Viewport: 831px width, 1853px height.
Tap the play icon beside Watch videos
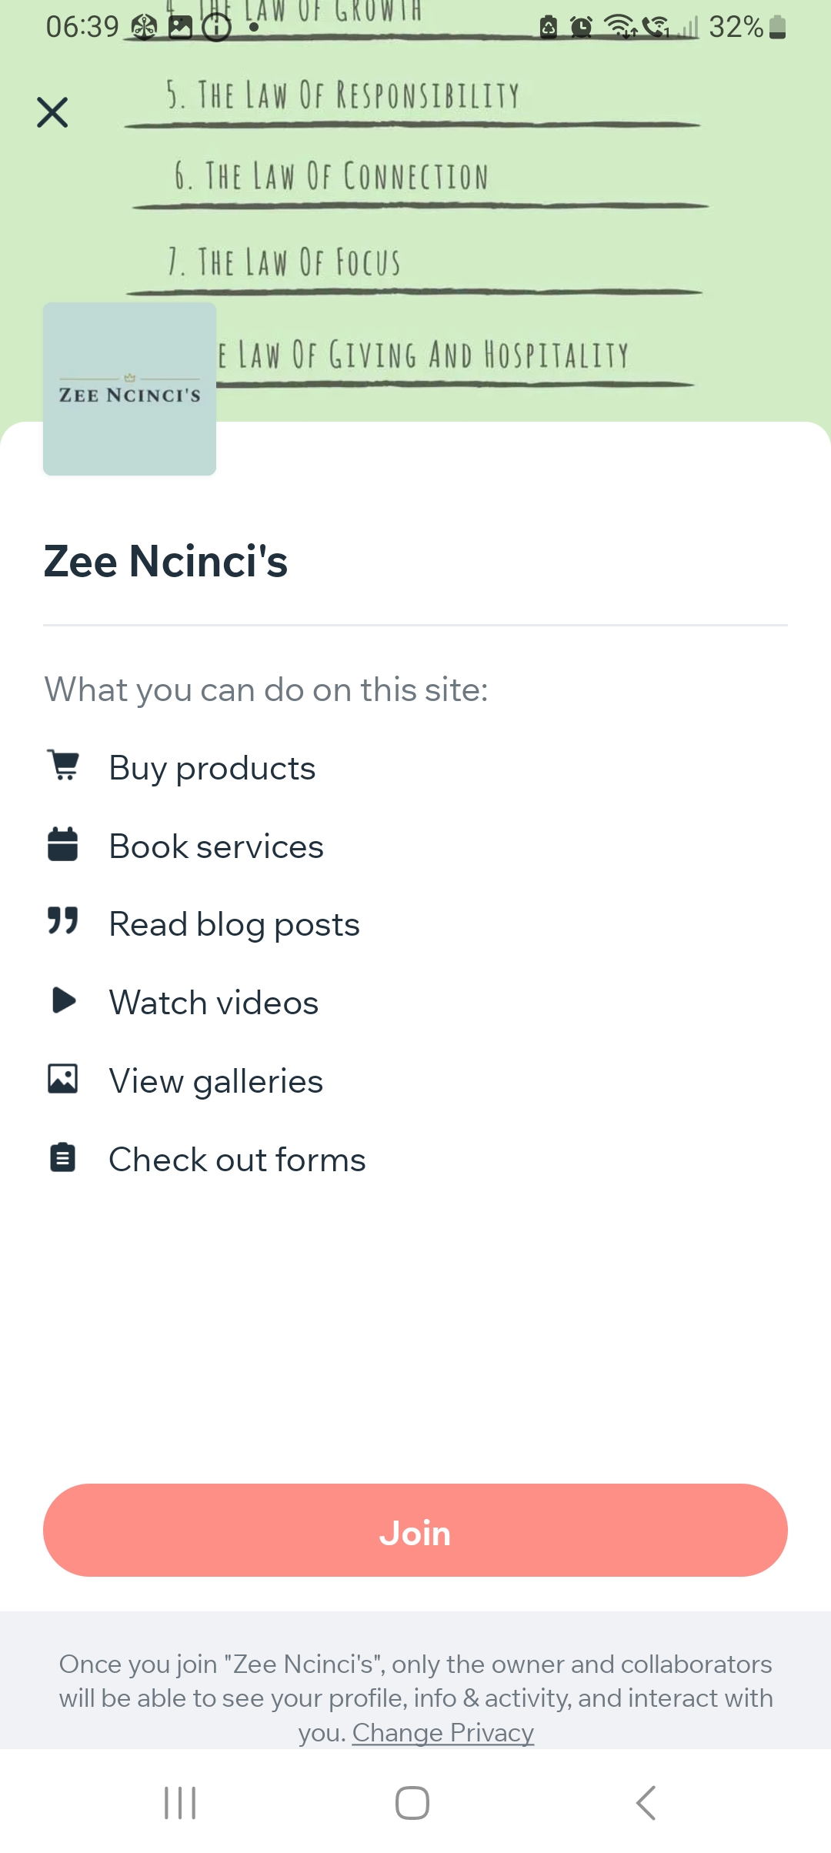pos(63,1000)
